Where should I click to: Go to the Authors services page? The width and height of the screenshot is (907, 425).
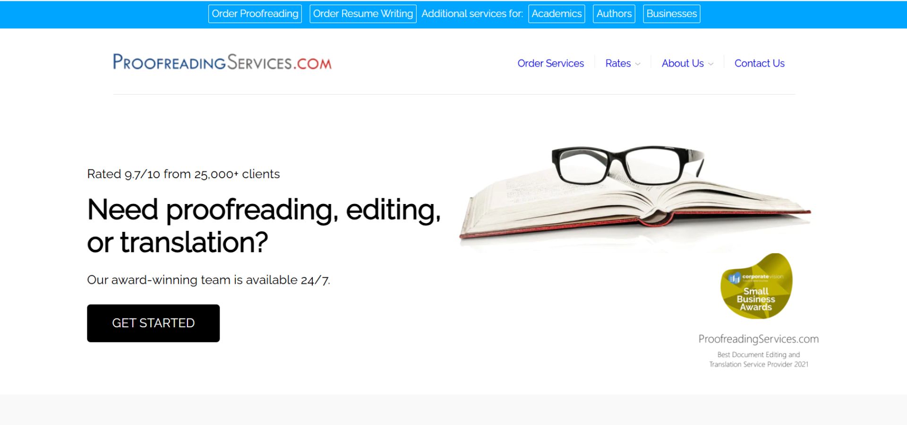[x=614, y=14]
